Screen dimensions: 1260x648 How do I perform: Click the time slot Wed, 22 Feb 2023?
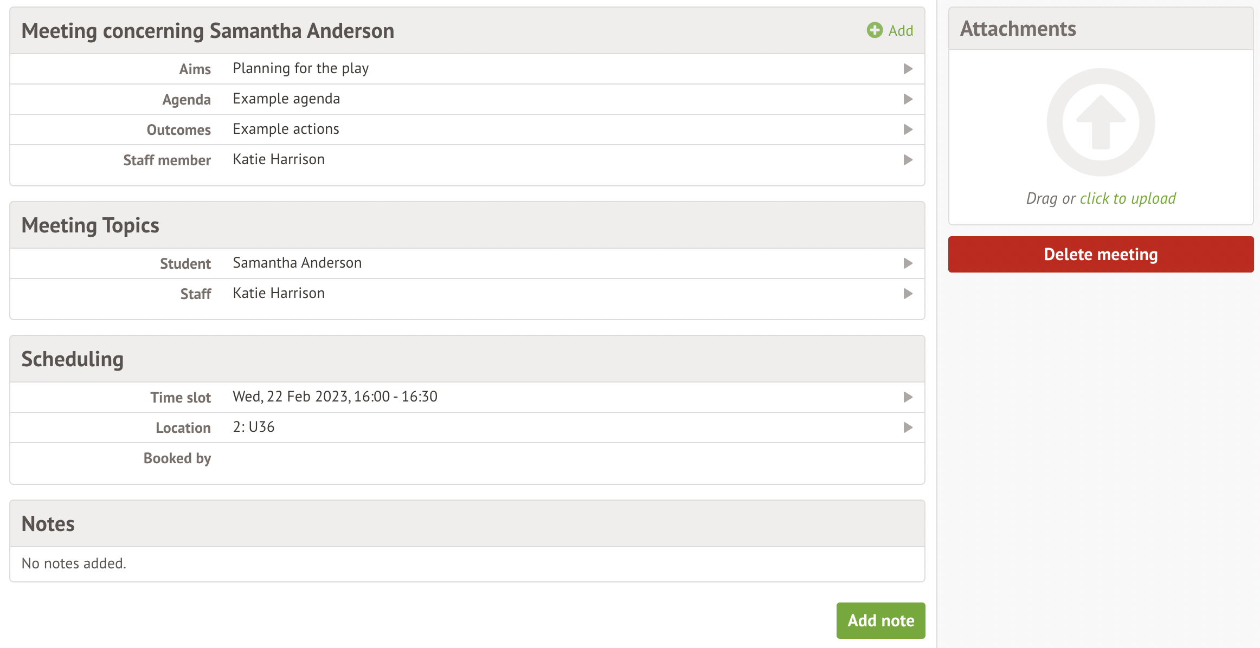[x=335, y=397]
